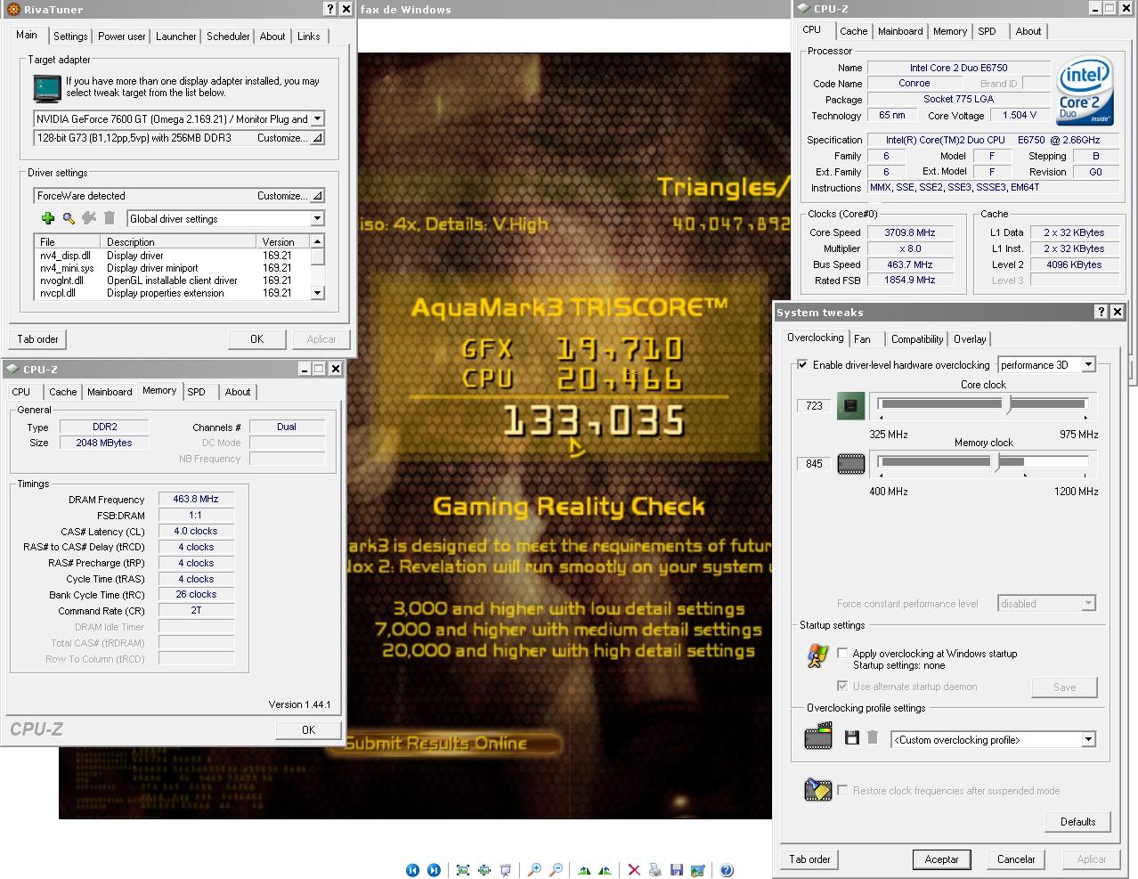Click the rotate counterclockwise icon

coord(606,870)
